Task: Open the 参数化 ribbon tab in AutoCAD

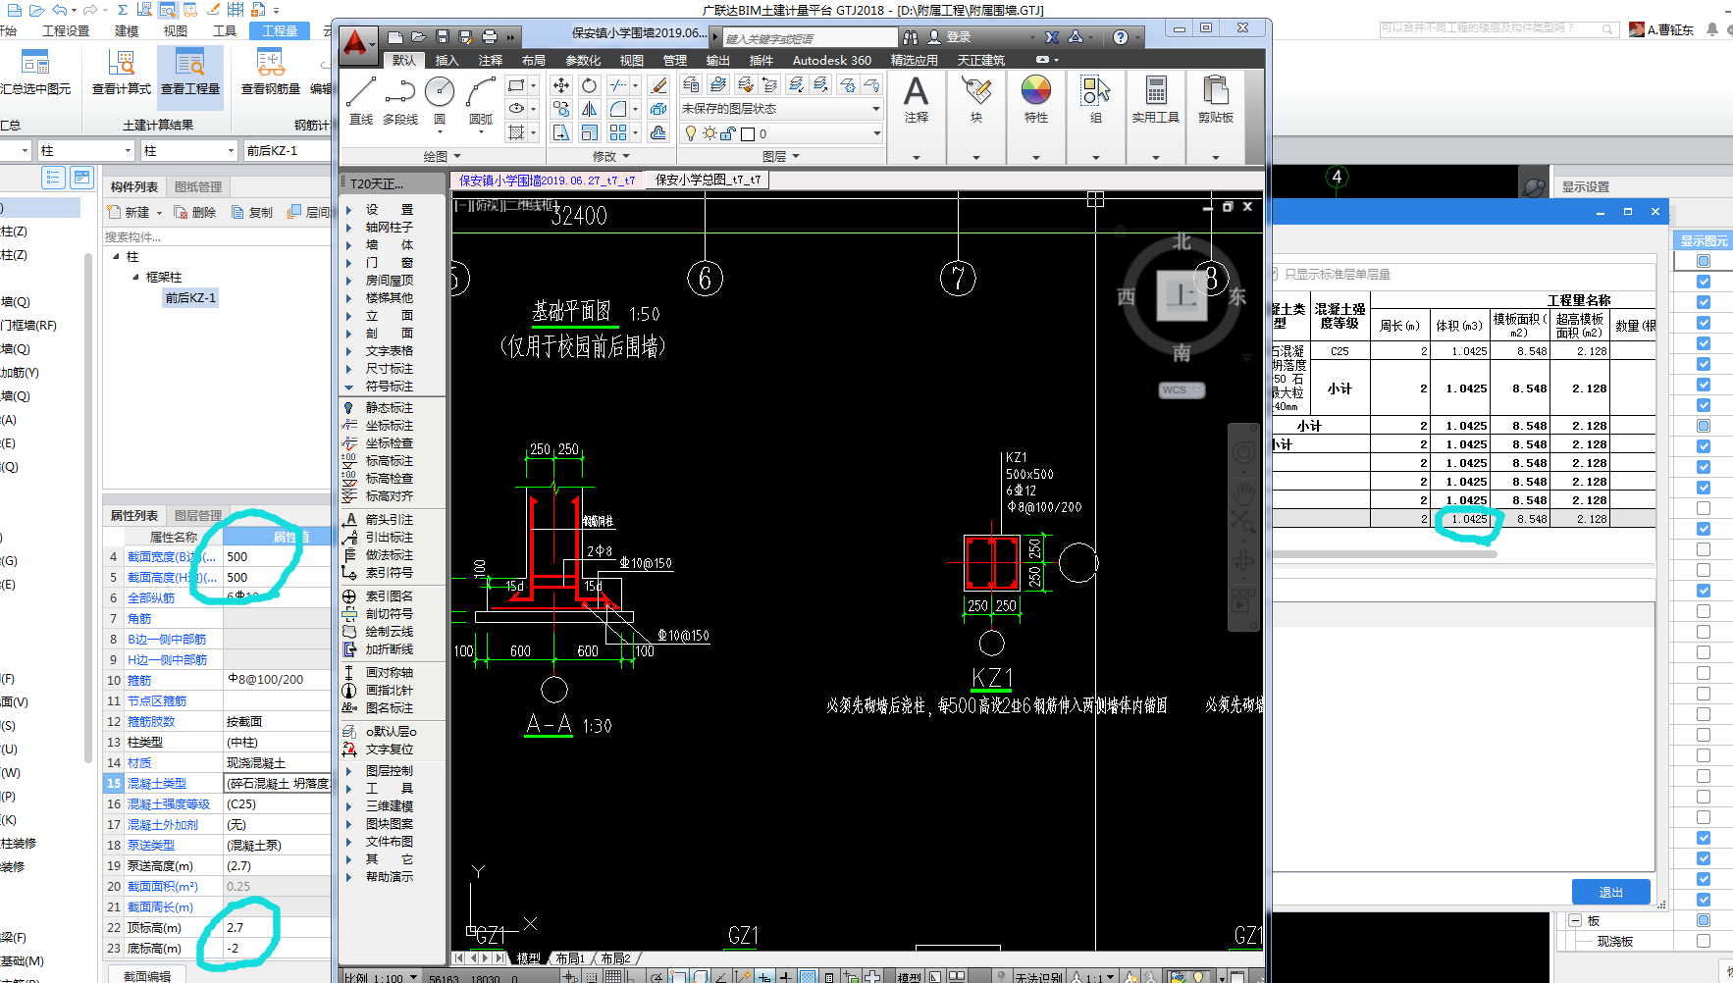Action: 583,60
